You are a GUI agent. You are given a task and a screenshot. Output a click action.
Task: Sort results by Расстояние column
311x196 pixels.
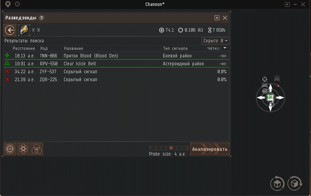coord(24,48)
